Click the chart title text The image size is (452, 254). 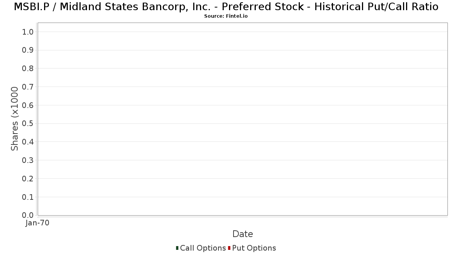point(226,7)
